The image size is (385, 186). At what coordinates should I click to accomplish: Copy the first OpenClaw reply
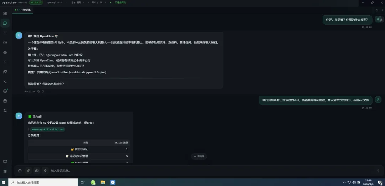[x=38, y=91]
